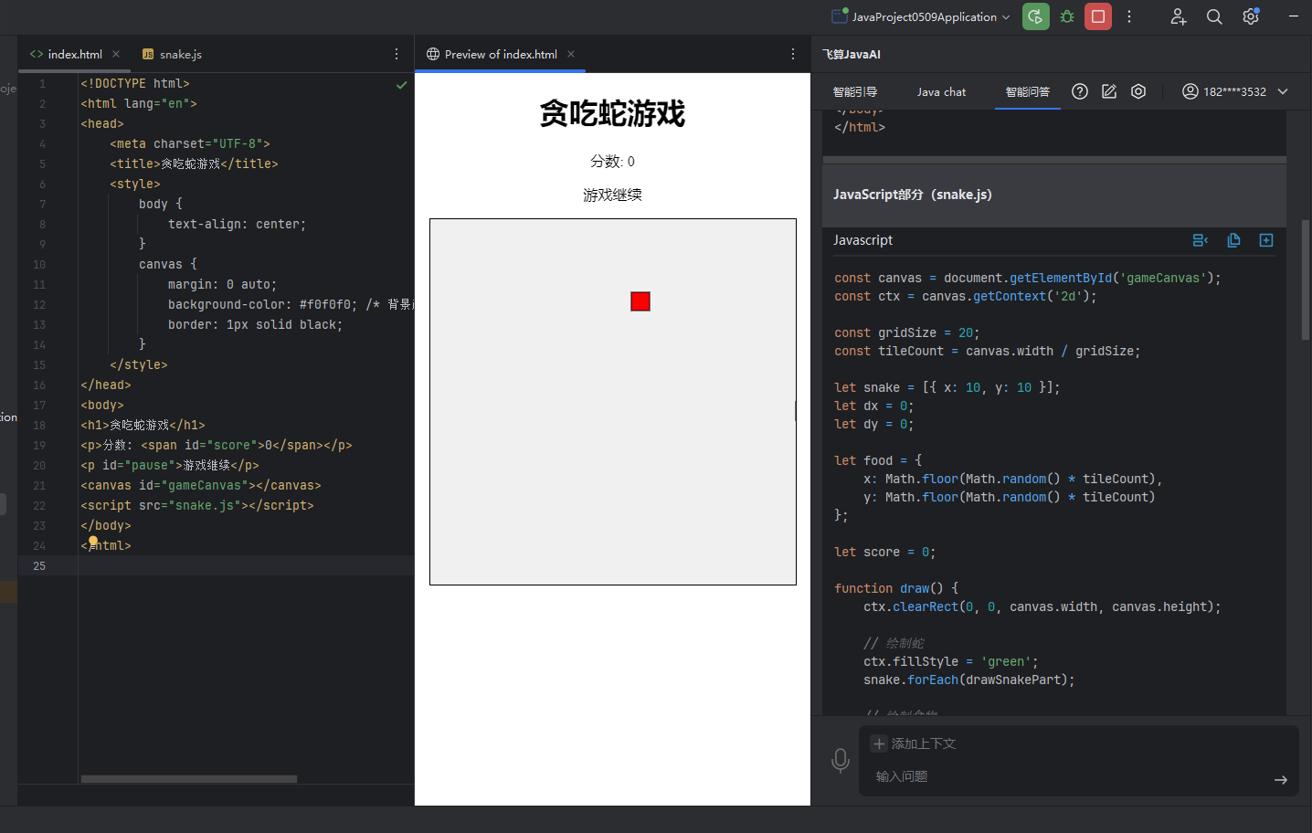Click the insert-code icon on the Javascript block
This screenshot has width=1312, height=833.
pyautogui.click(x=1201, y=240)
